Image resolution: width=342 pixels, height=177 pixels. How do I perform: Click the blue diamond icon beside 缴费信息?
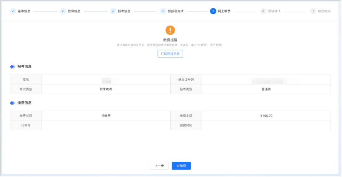(x=13, y=103)
